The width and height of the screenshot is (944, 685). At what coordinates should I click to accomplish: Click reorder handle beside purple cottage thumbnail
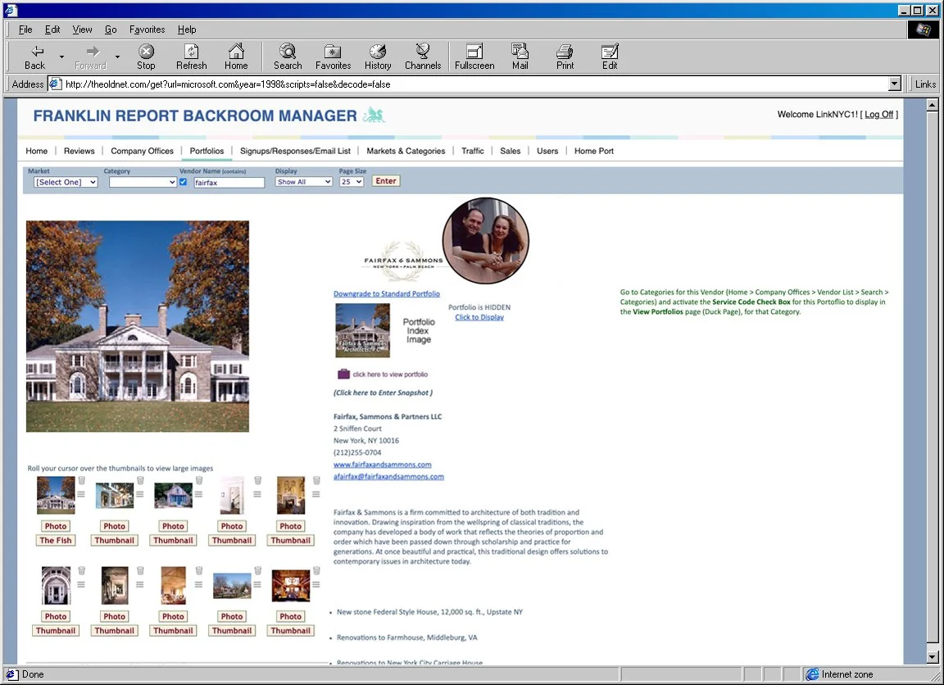point(198,494)
